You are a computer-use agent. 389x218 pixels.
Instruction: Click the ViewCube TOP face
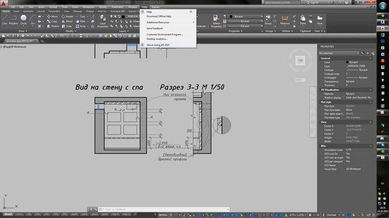(x=300, y=61)
